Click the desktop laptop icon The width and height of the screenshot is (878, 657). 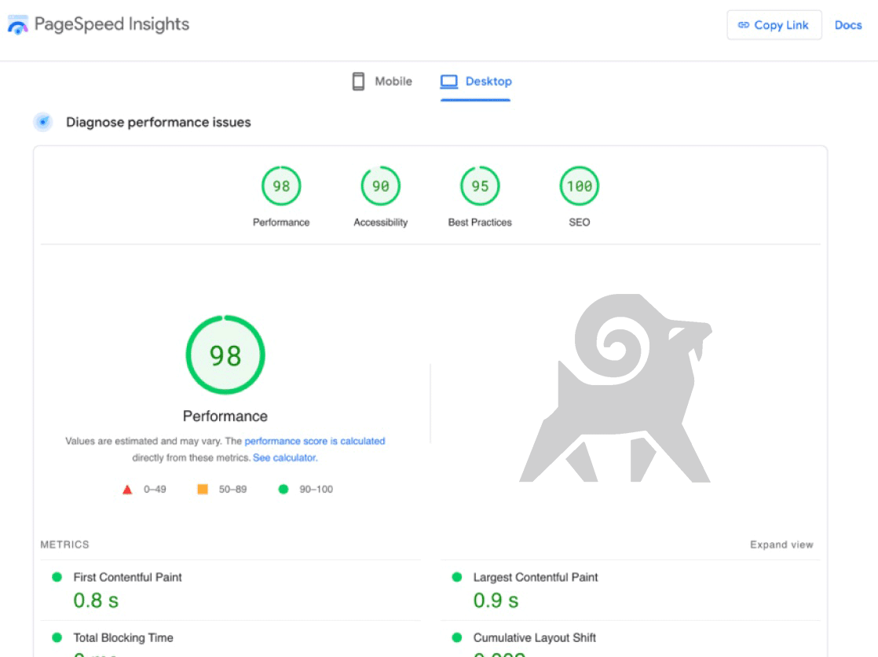(x=449, y=82)
